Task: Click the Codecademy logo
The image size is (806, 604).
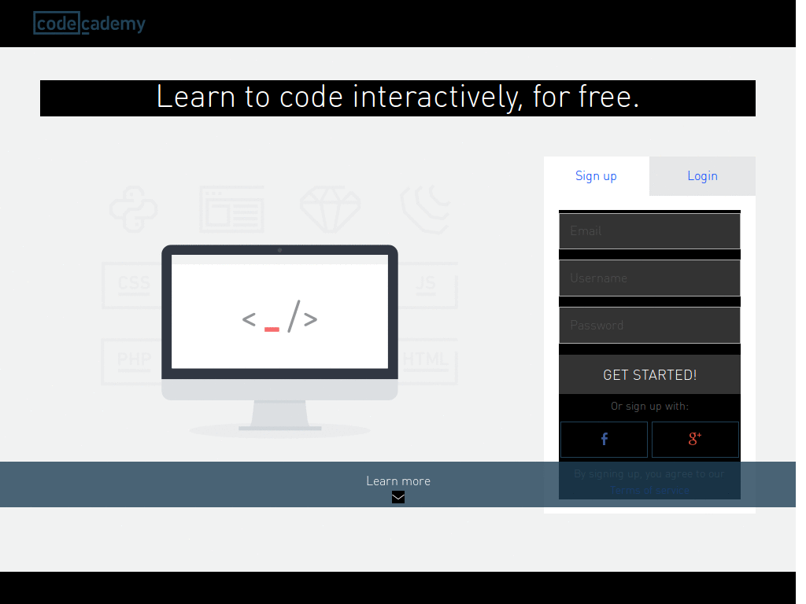Action: tap(88, 23)
